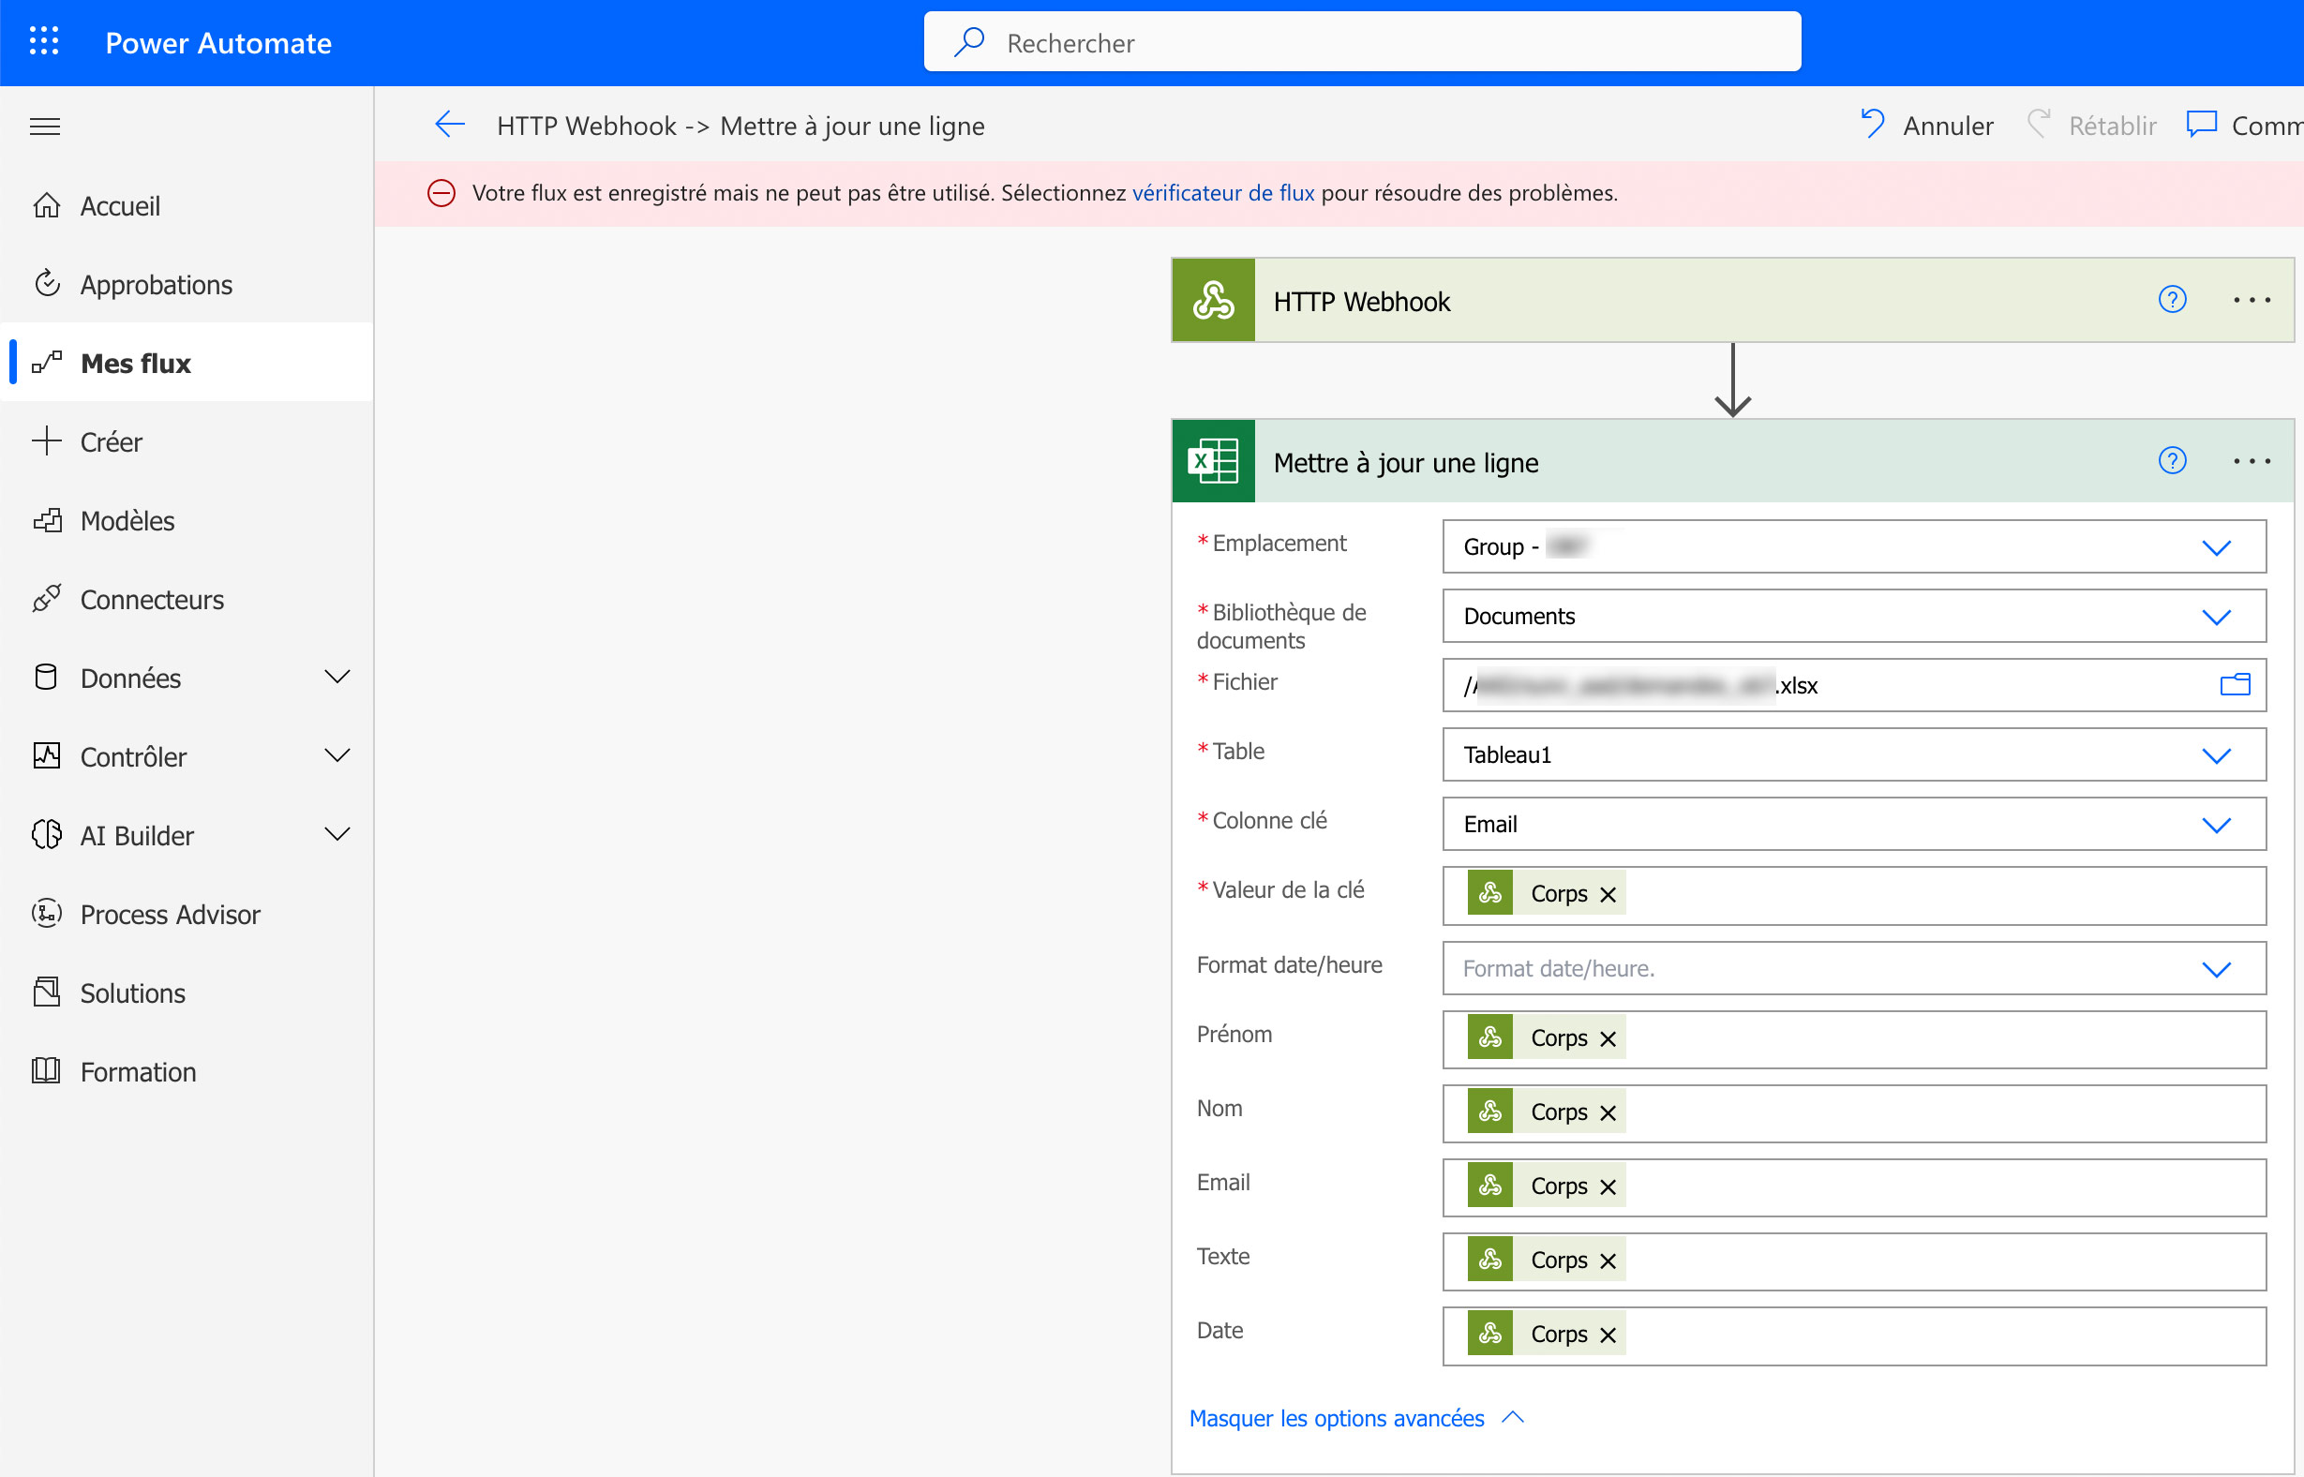Click inside the Prénom input field
The height and width of the screenshot is (1477, 2304).
click(x=1854, y=1039)
